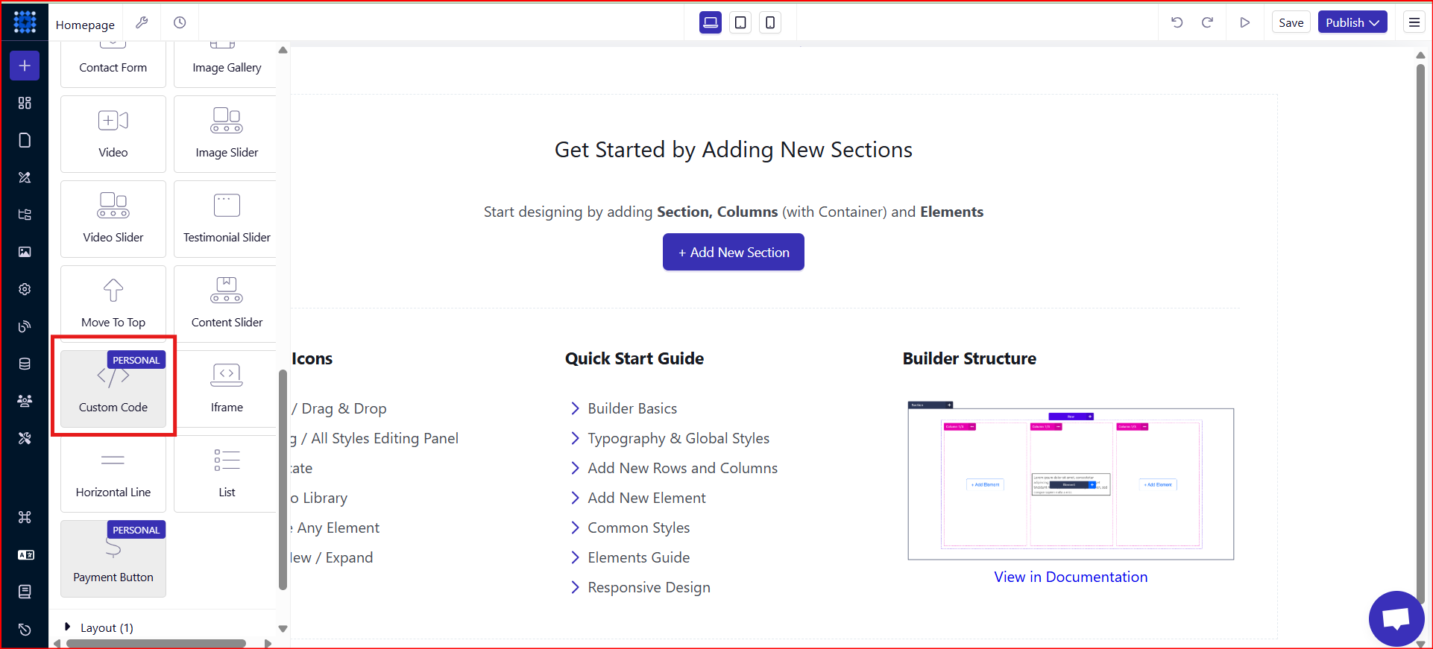1433x649 pixels.
Task: Open the View in Documentation link
Action: tap(1071, 577)
